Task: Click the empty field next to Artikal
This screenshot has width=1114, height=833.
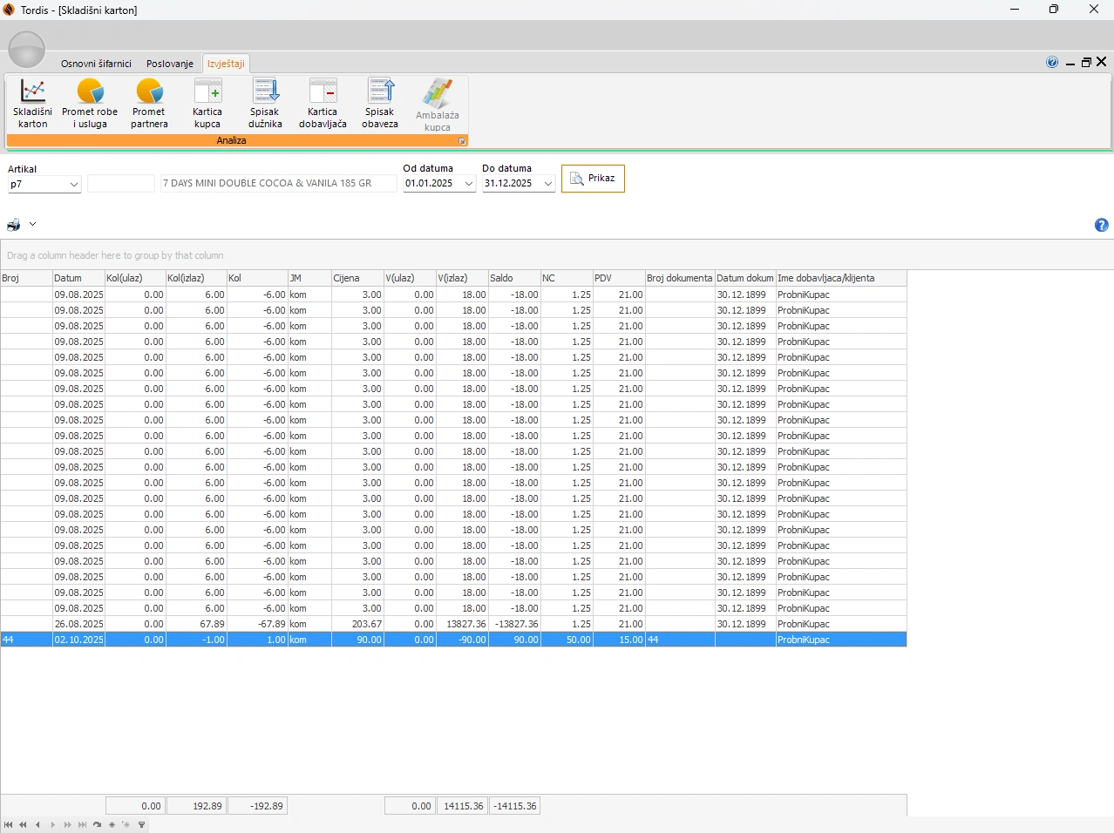Action: point(121,184)
